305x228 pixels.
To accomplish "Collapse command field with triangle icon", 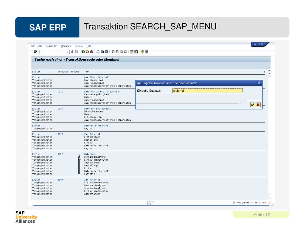I will pyautogui.click(x=72, y=52).
